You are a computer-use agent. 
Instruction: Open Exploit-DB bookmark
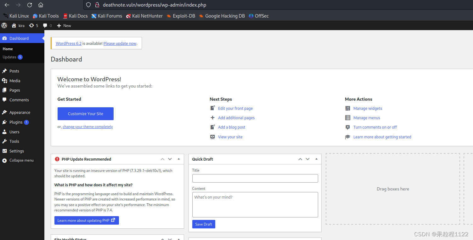tap(181, 16)
